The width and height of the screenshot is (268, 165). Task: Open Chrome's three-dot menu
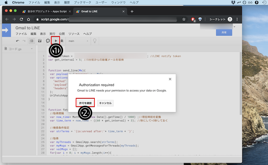tap(237, 19)
